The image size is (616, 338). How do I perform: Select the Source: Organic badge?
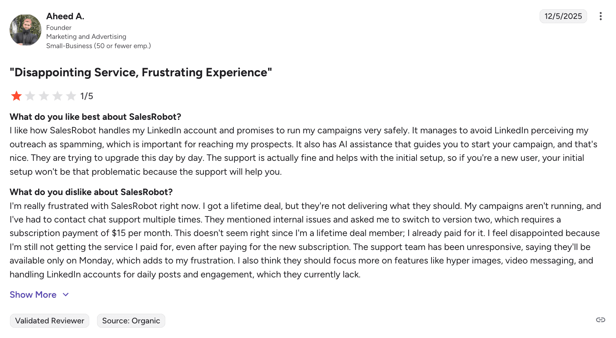(x=131, y=321)
